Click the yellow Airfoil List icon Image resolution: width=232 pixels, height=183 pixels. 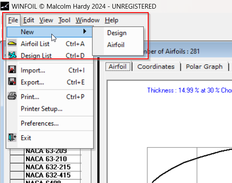tap(12, 43)
